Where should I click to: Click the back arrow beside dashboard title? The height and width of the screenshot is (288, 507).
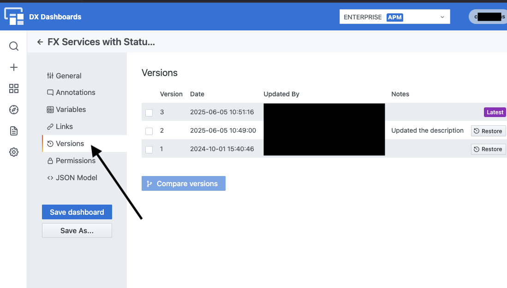point(40,42)
